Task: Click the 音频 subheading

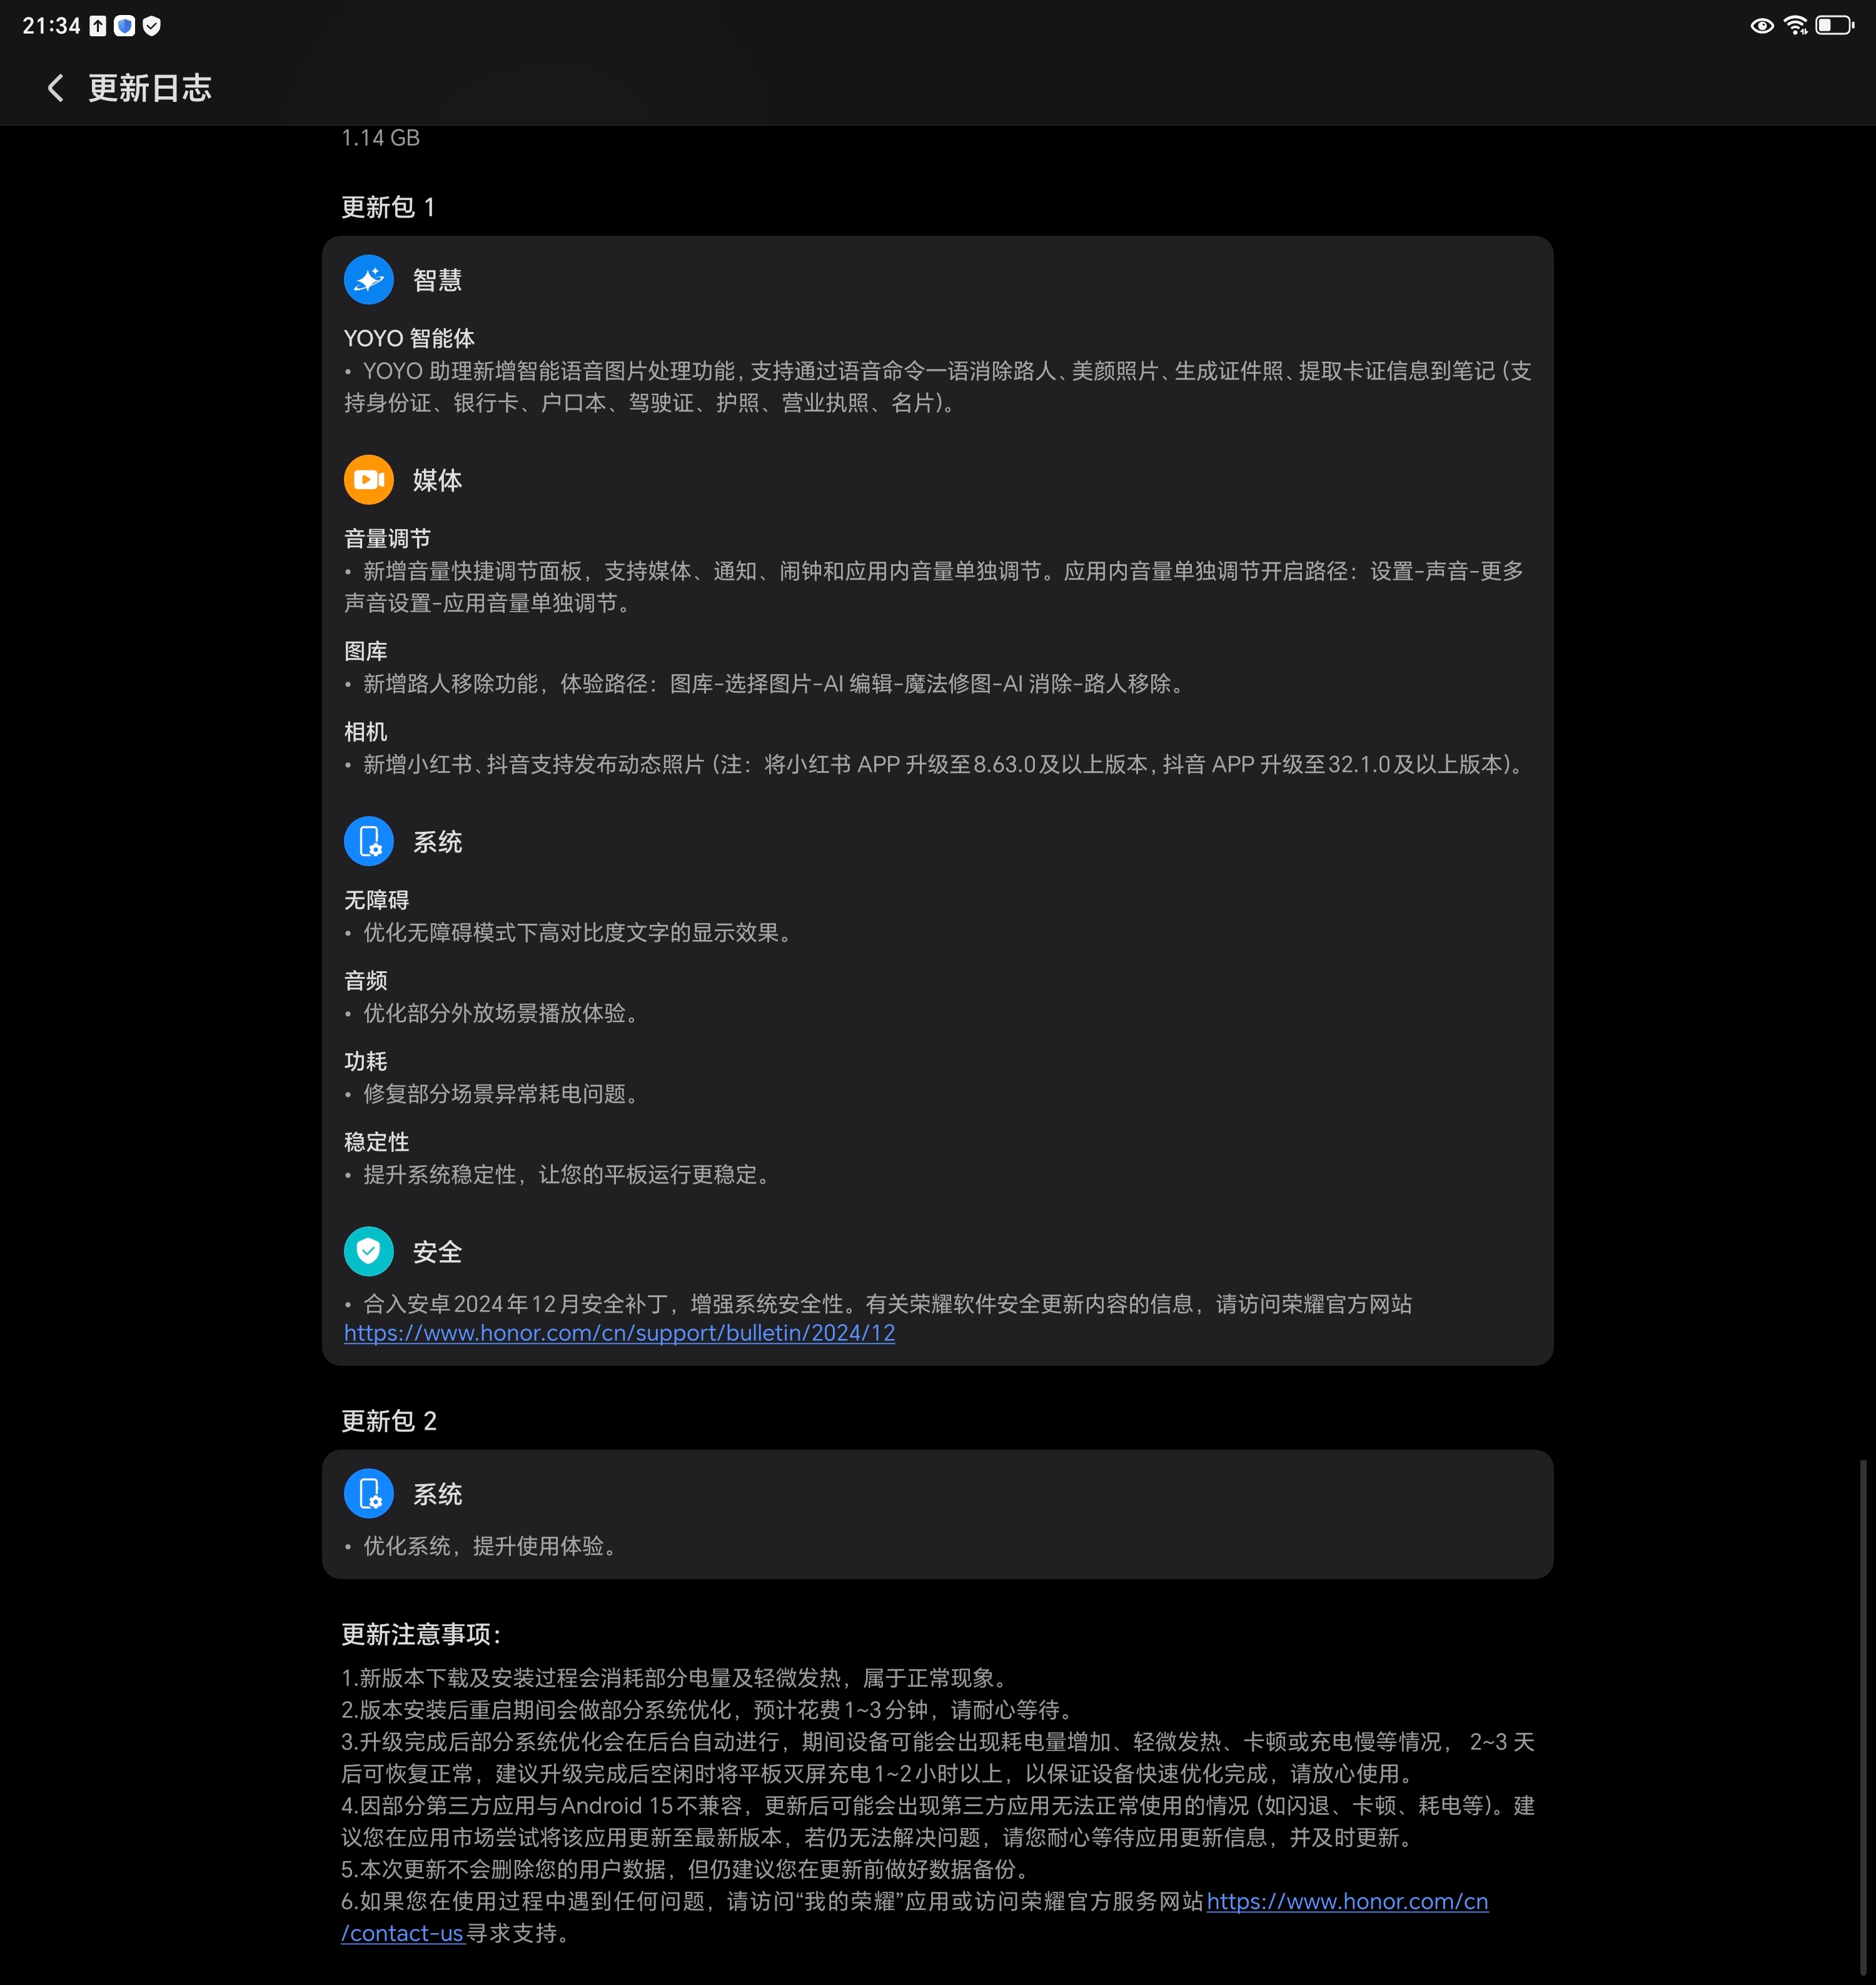Action: (x=365, y=981)
